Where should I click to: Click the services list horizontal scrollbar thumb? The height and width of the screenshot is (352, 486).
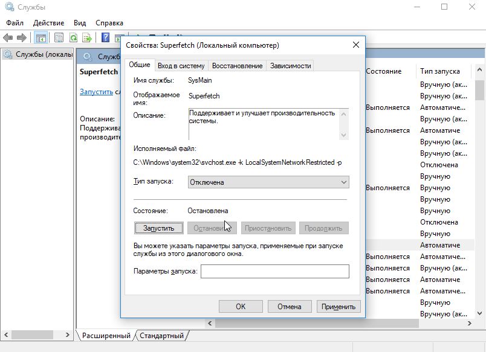[317, 323]
